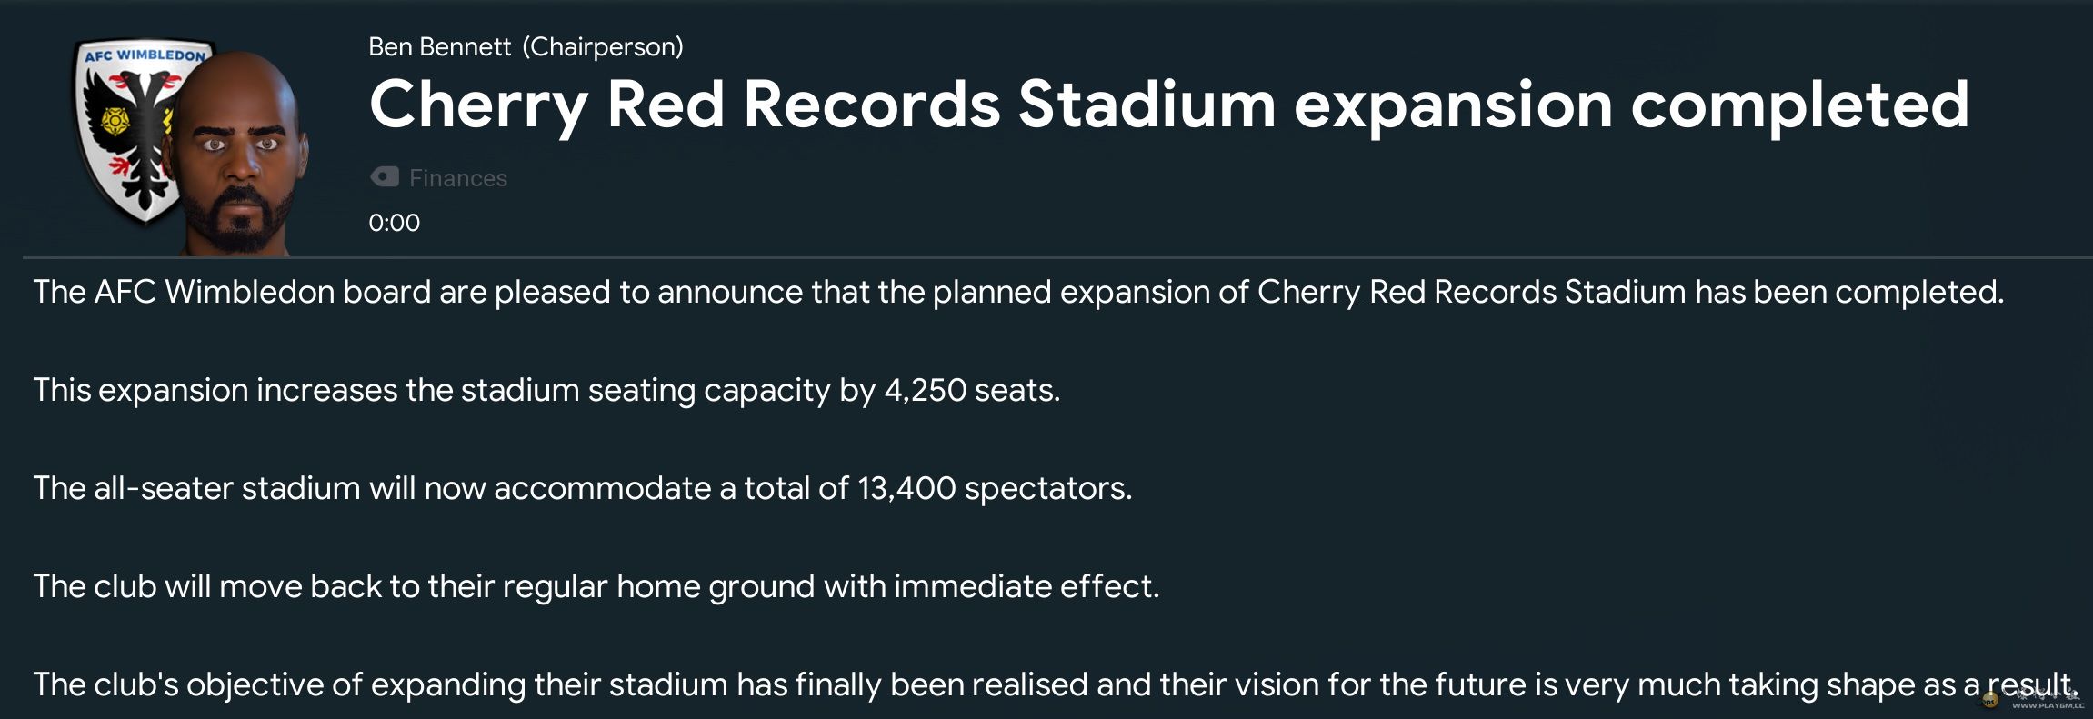Click the stadium expansion completed headline
The width and height of the screenshot is (2093, 719).
point(1168,105)
